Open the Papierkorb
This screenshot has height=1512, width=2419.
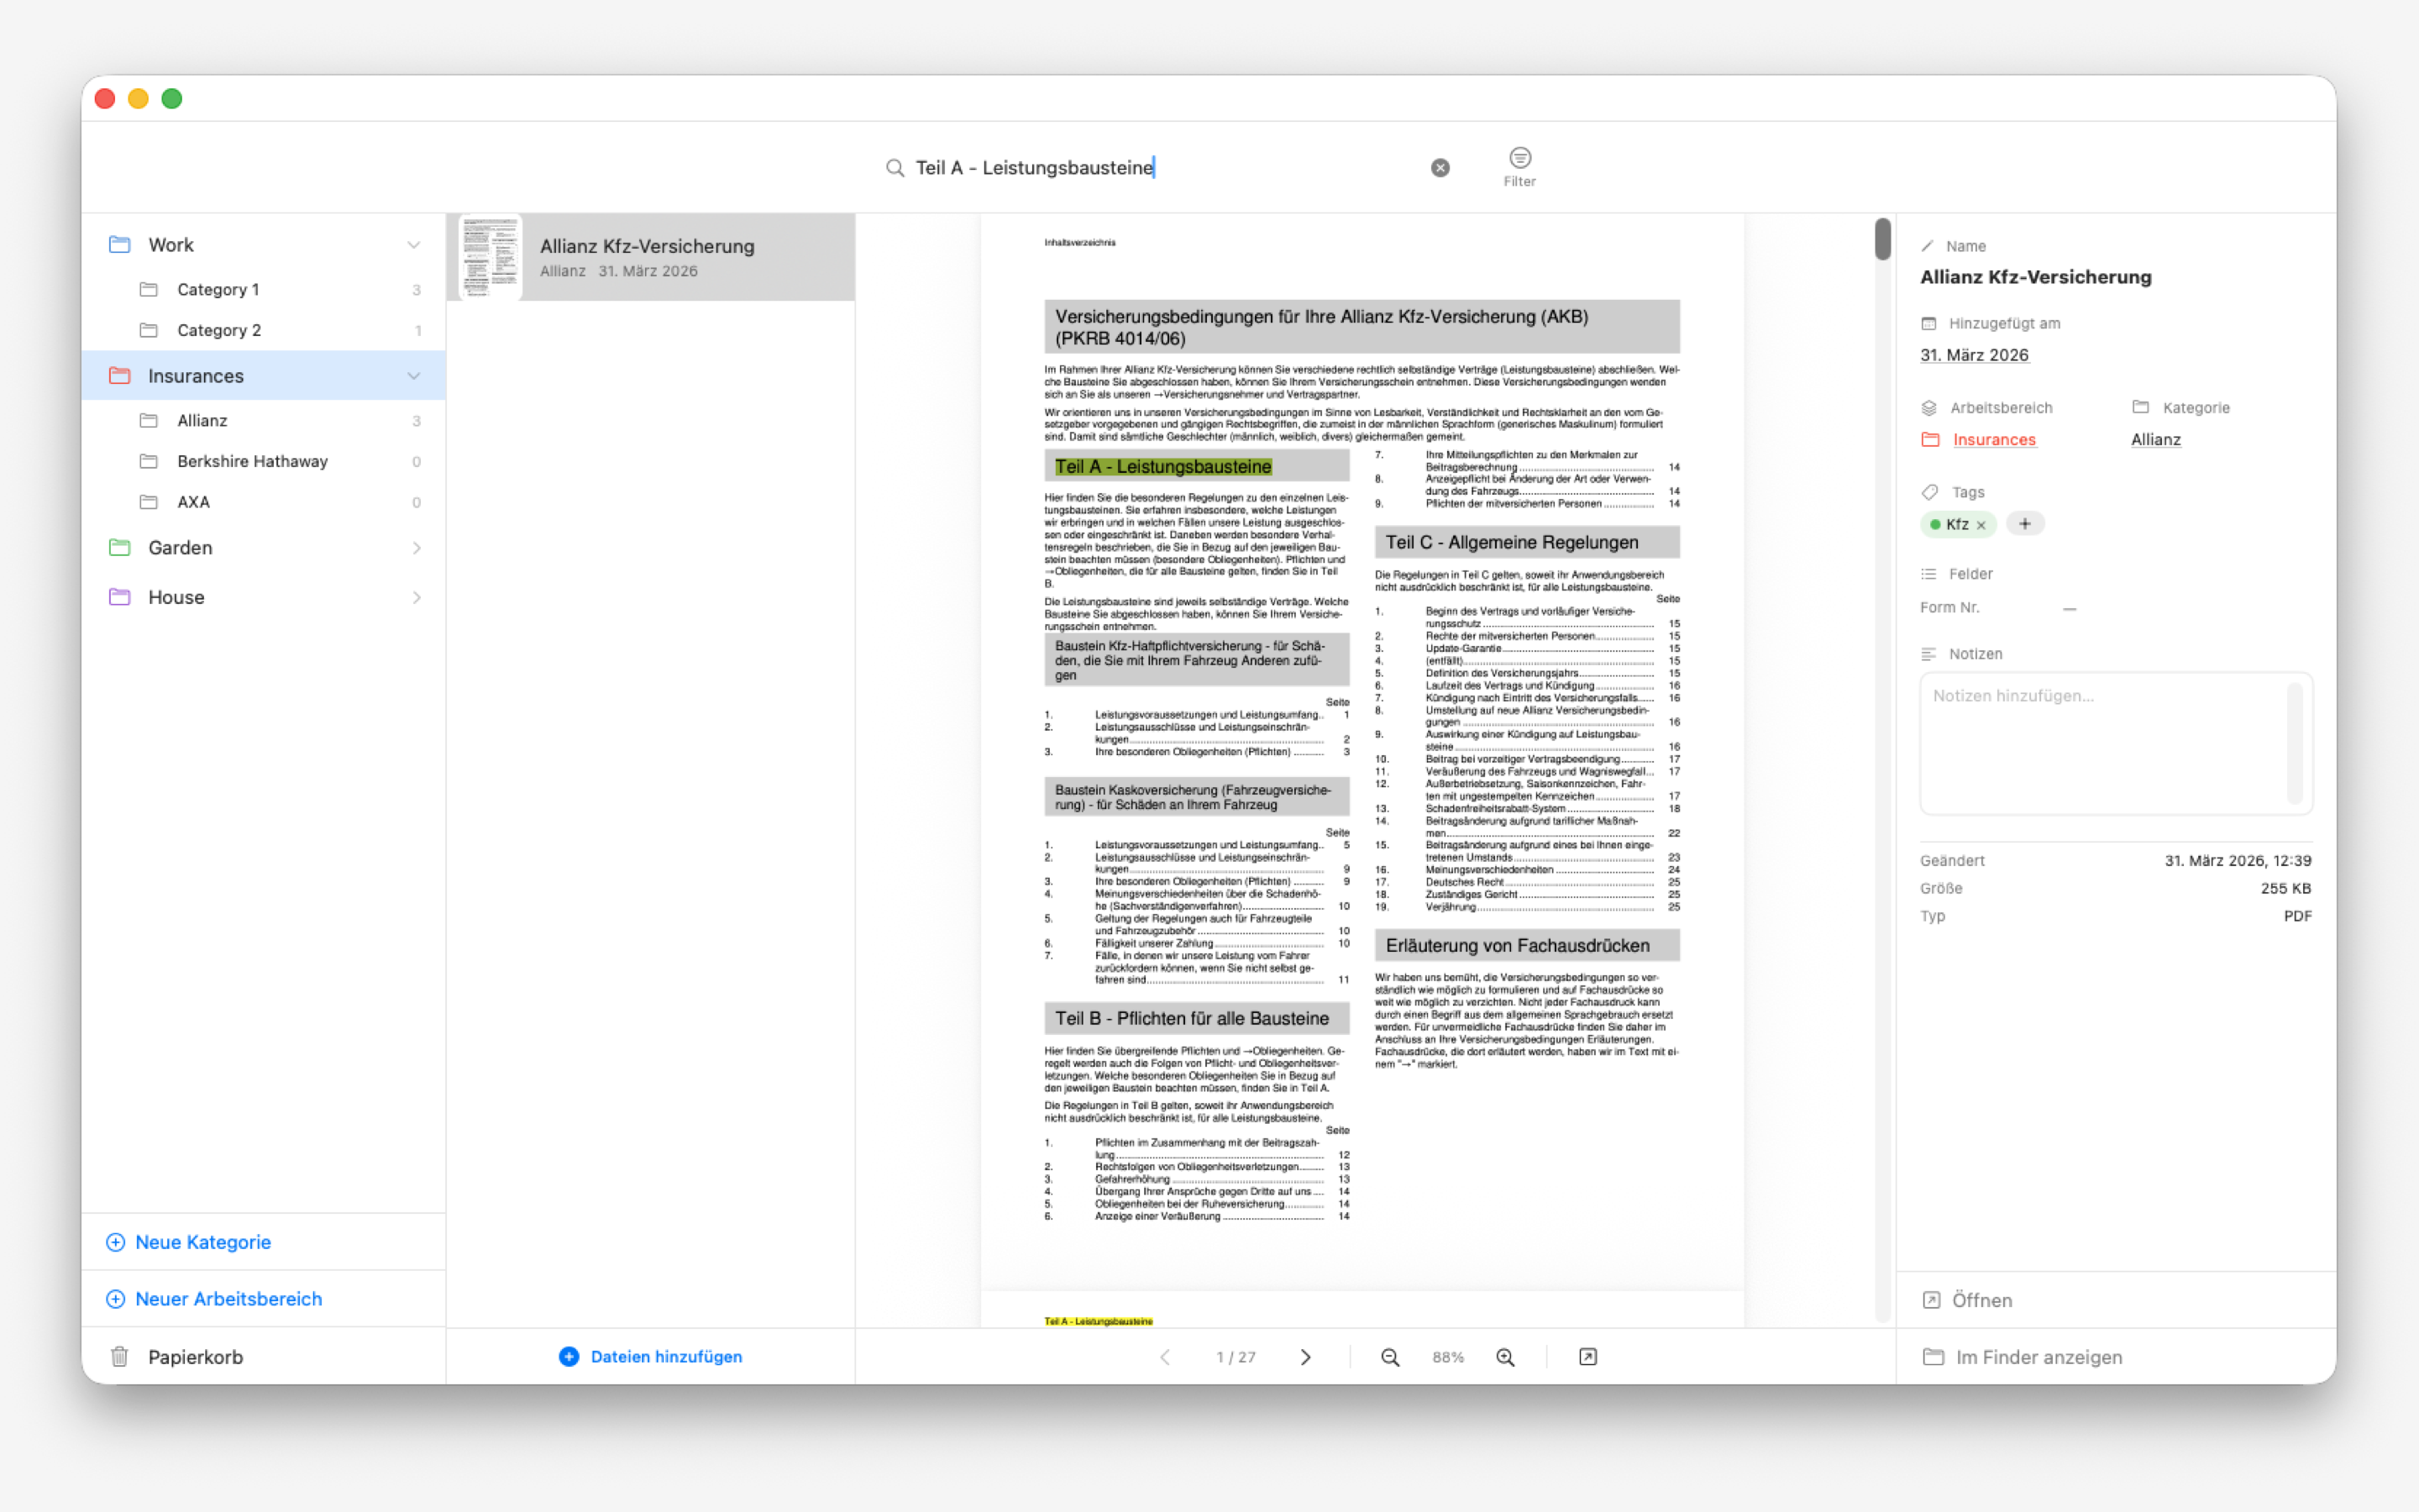tap(195, 1356)
